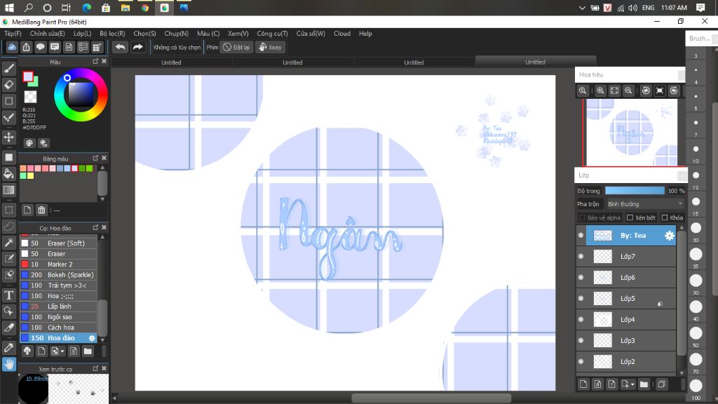Select the Divide tool
718x404 pixels.
point(8,327)
